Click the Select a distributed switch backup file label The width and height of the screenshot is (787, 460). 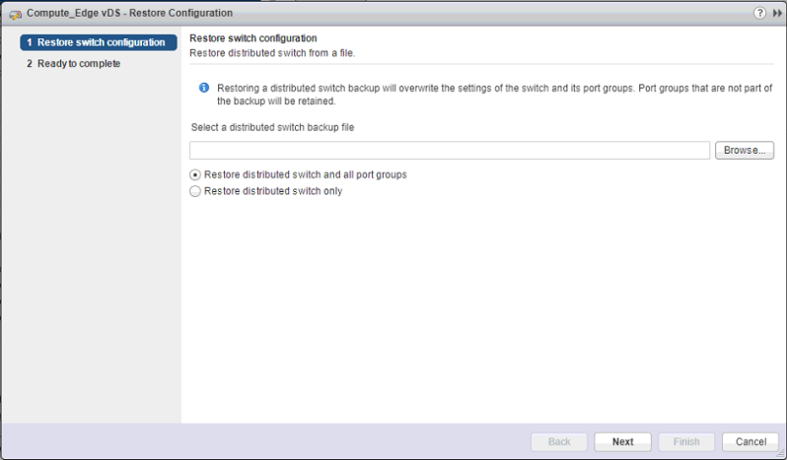pyautogui.click(x=271, y=127)
